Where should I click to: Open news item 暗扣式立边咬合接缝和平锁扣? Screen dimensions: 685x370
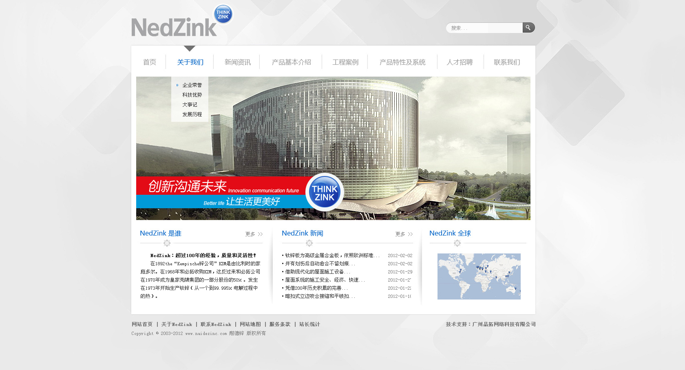click(x=320, y=296)
